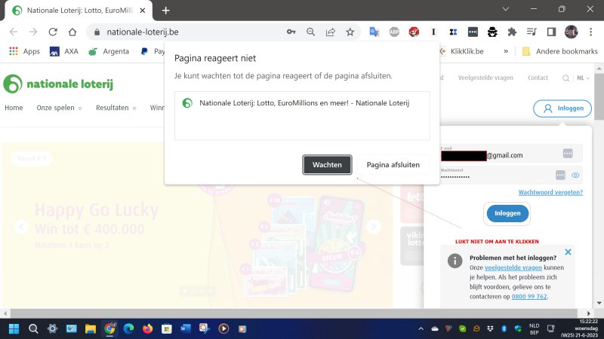Click the zoom magnifier icon in address bar
Image resolution: width=604 pixels, height=339 pixels.
point(310,32)
